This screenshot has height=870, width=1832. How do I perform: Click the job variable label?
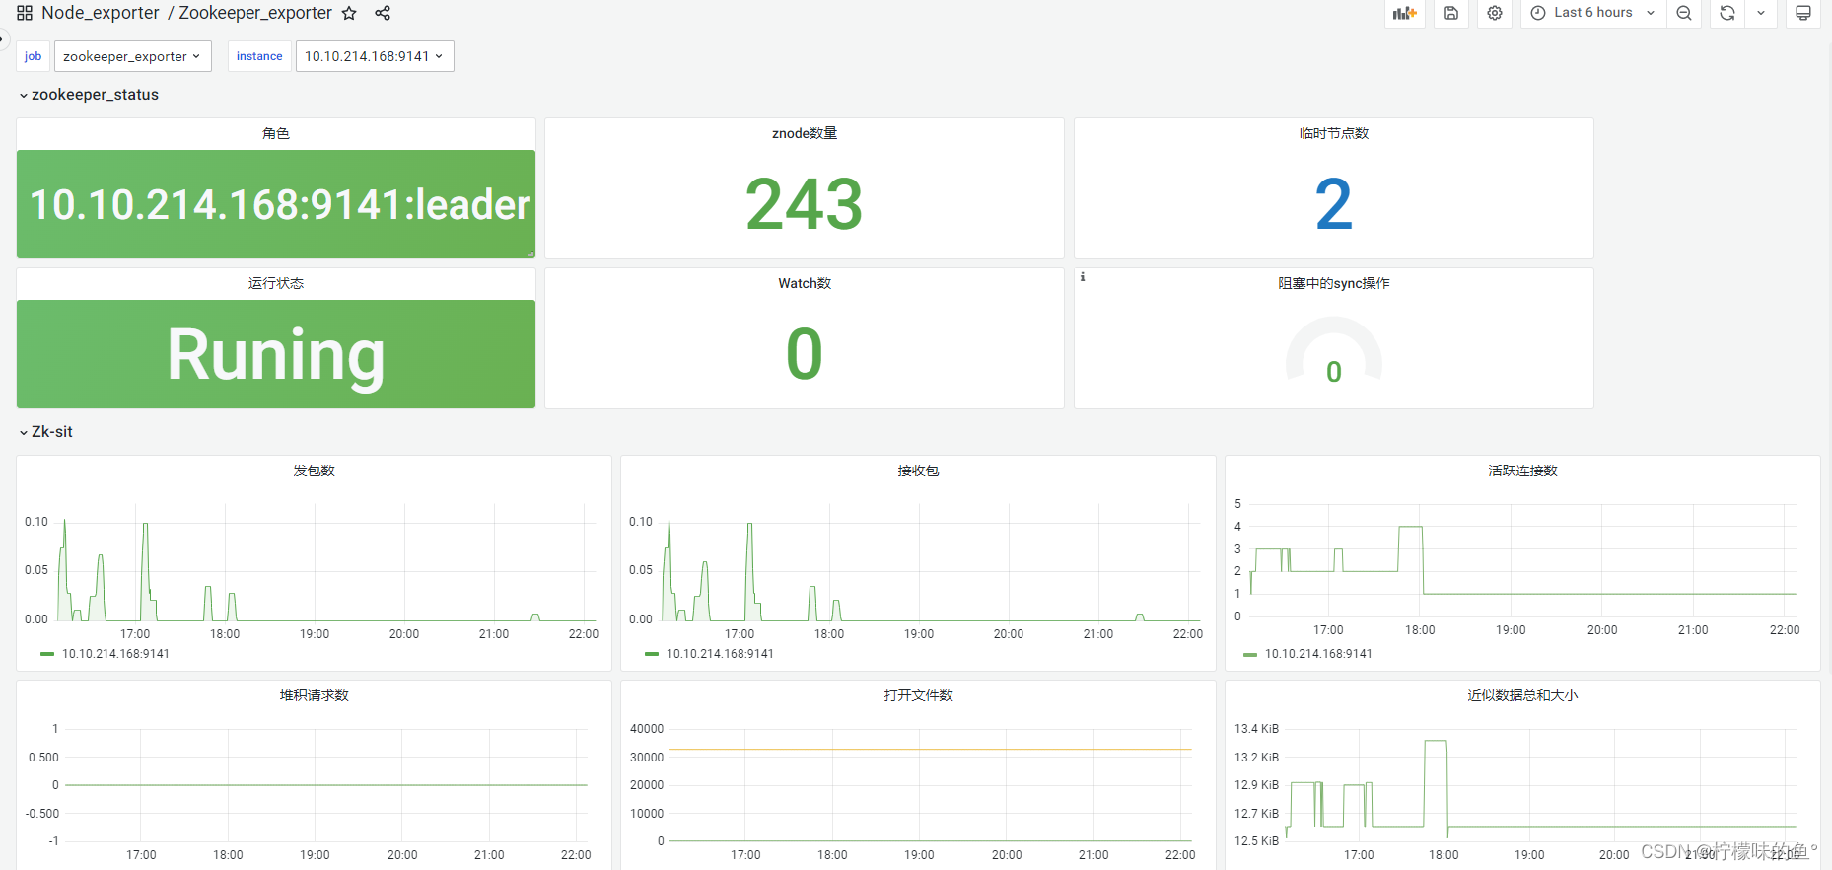tap(33, 56)
